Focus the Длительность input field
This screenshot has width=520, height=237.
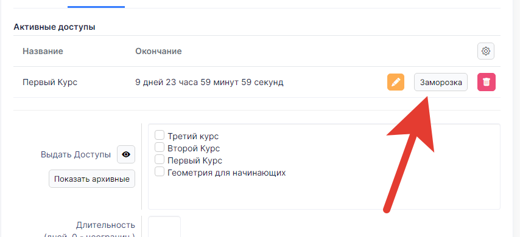point(164,227)
